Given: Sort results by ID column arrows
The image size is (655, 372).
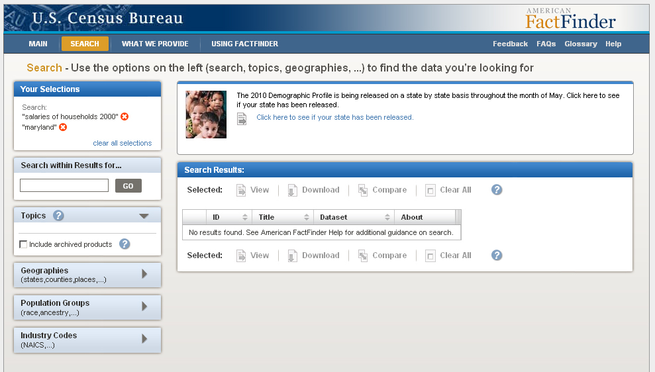Looking at the screenshot, I should point(245,217).
